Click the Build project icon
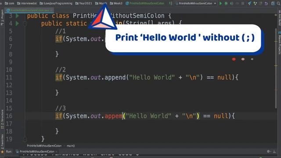Image resolution: width=281 pixels, height=158 pixels. pyautogui.click(x=171, y=4)
